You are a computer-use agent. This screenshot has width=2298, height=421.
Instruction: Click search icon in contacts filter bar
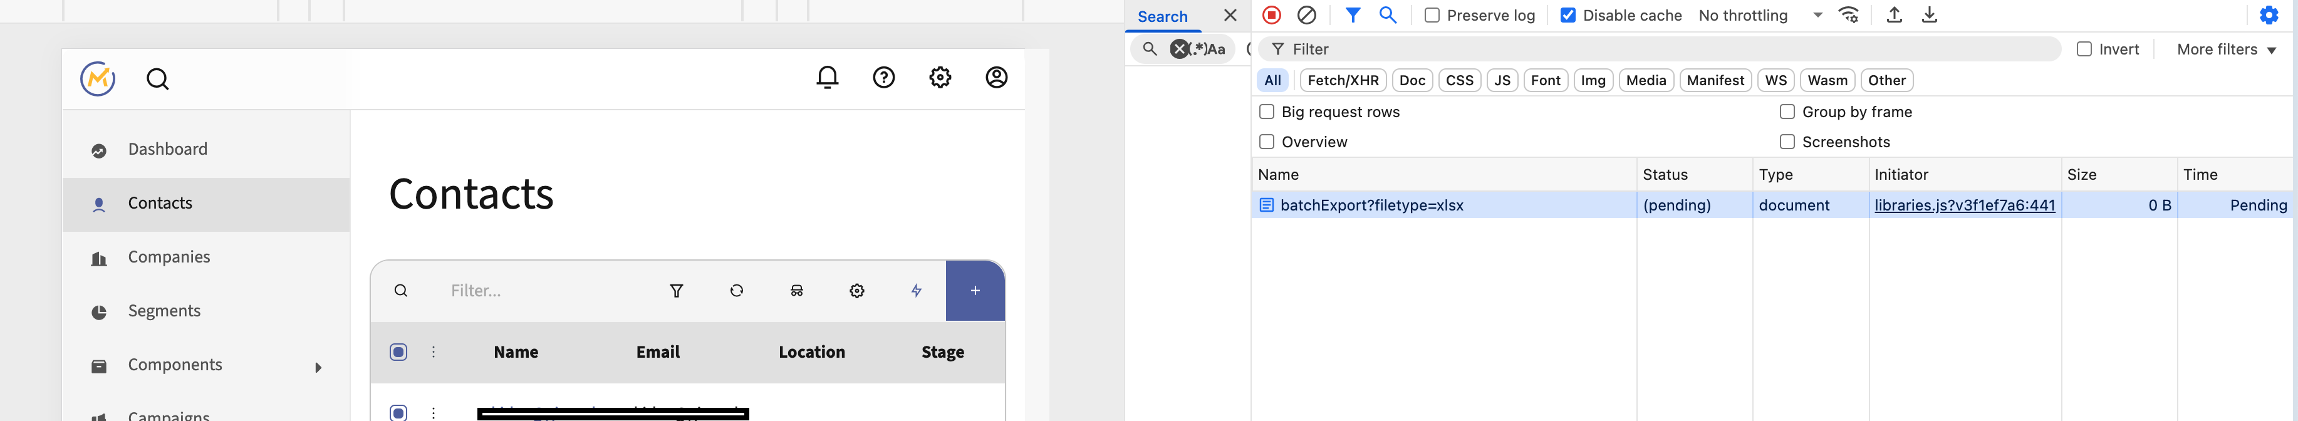point(402,291)
